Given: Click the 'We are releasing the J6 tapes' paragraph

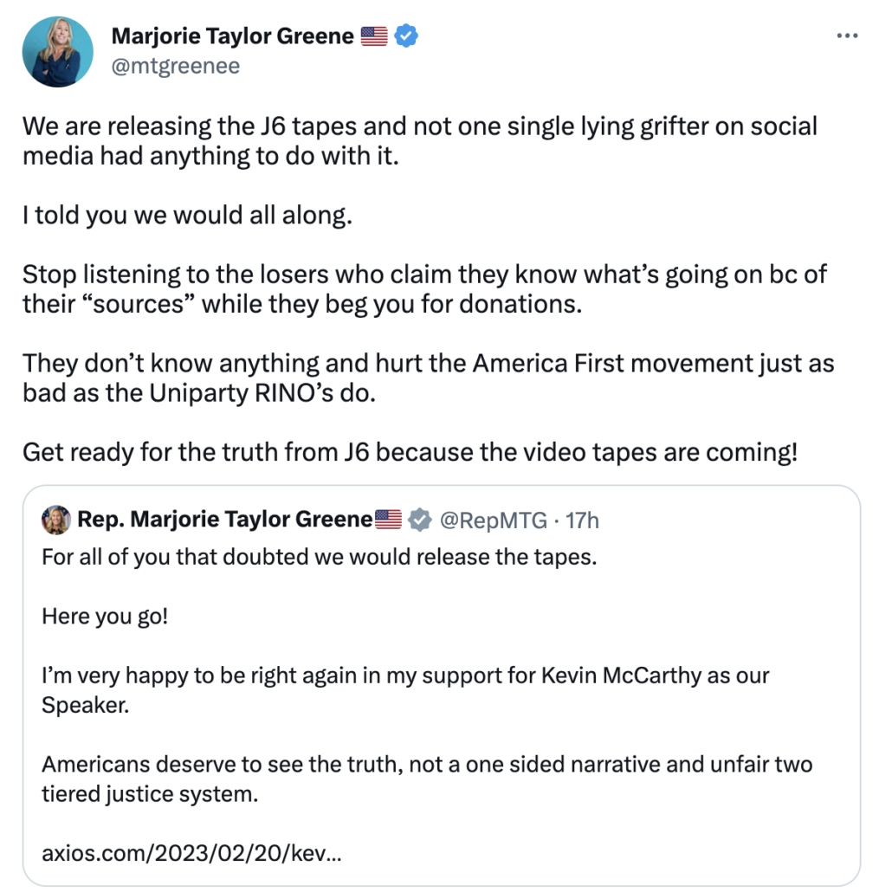Looking at the screenshot, I should (x=419, y=141).
